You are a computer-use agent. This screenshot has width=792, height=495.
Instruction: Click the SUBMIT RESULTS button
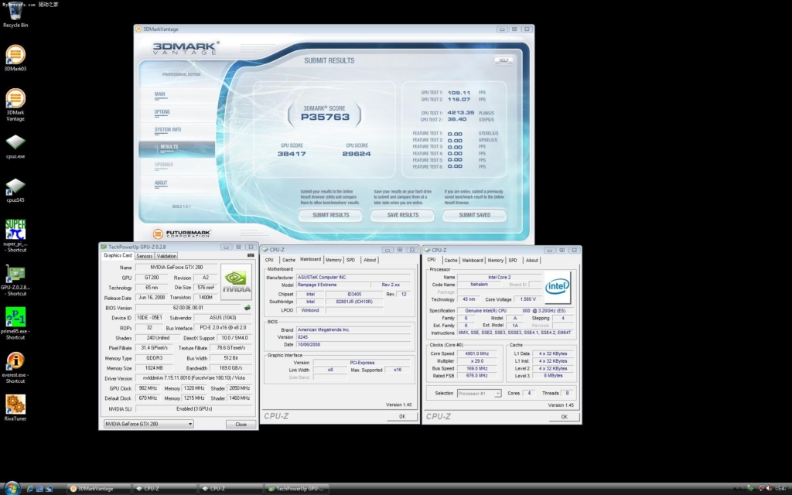(x=330, y=215)
